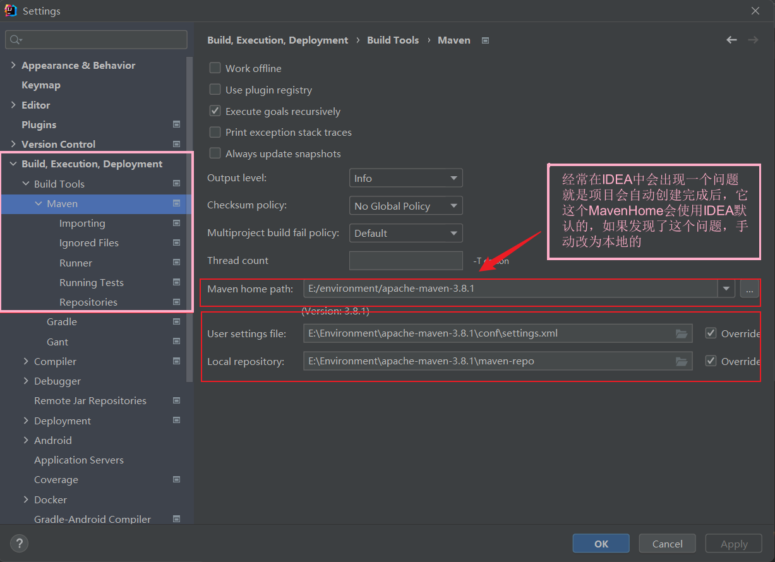Open help with the question mark icon
Screen dimensions: 775x562
(x=19, y=543)
